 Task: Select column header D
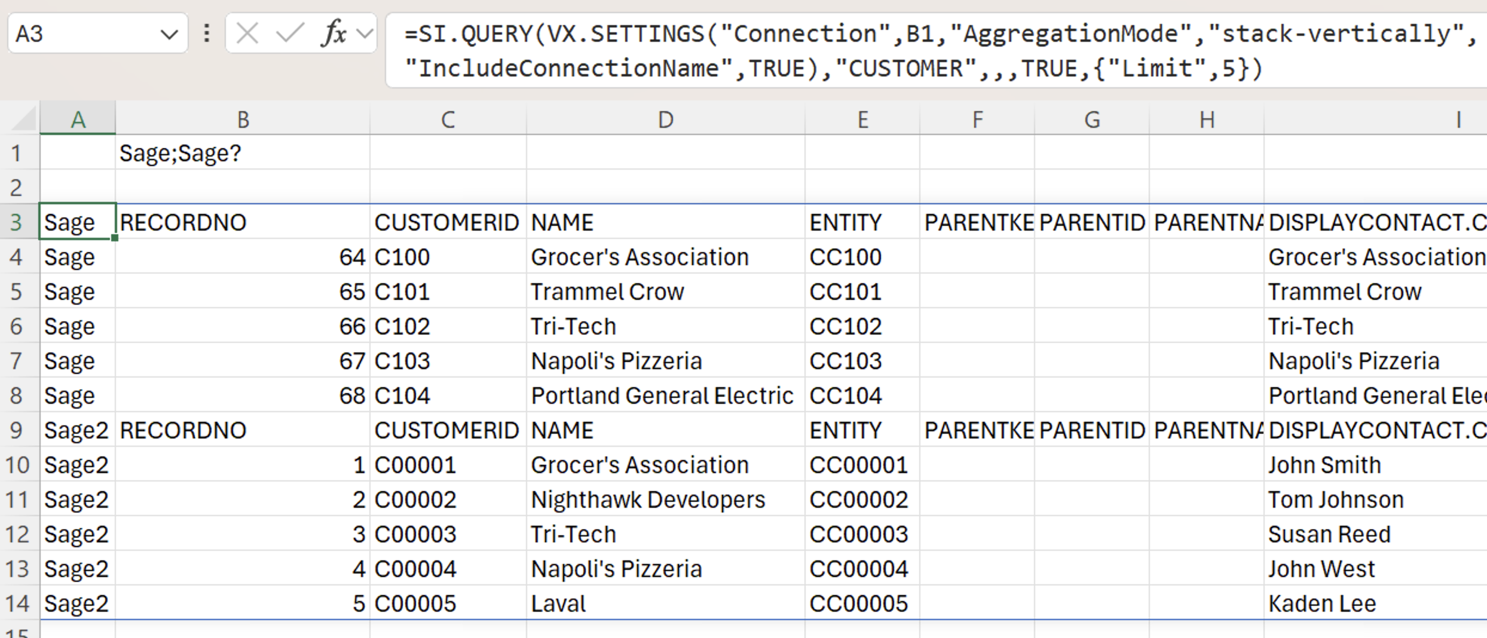665,119
